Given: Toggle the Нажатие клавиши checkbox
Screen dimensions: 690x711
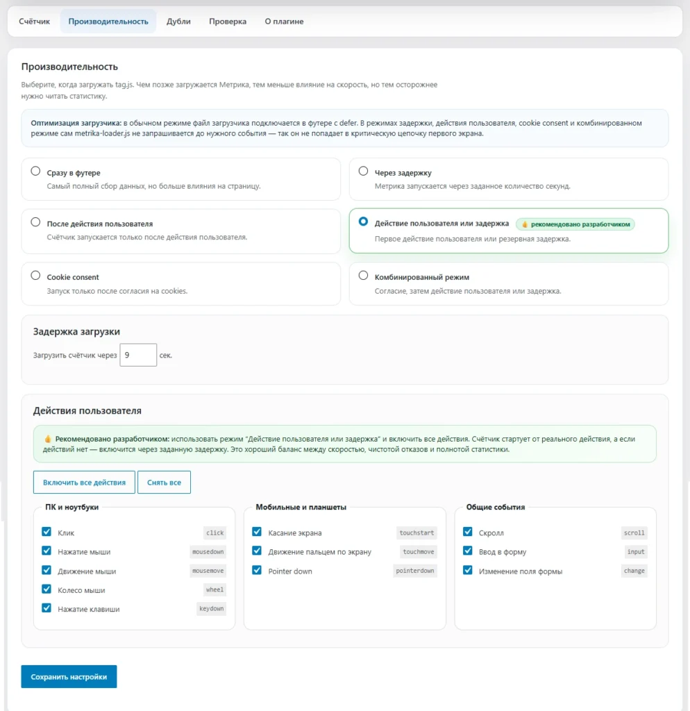Looking at the screenshot, I should click(x=47, y=608).
